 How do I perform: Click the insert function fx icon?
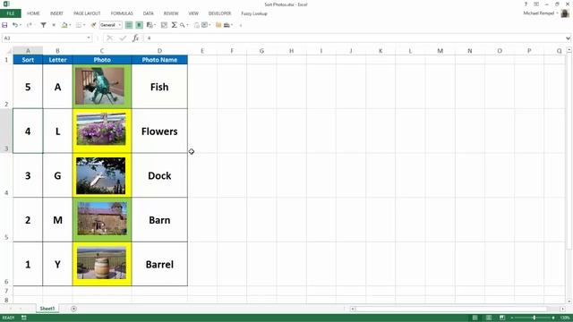coord(135,38)
